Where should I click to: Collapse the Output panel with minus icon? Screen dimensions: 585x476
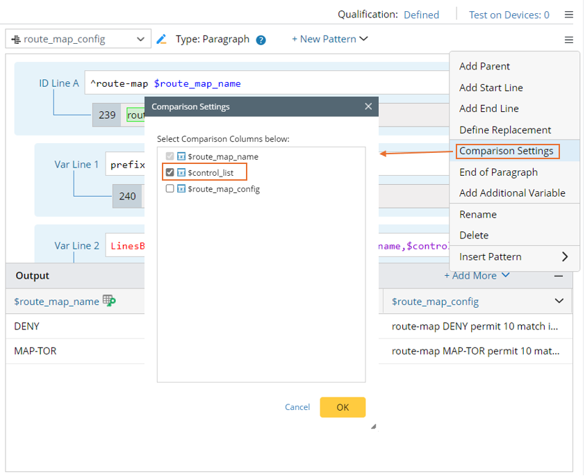click(559, 276)
